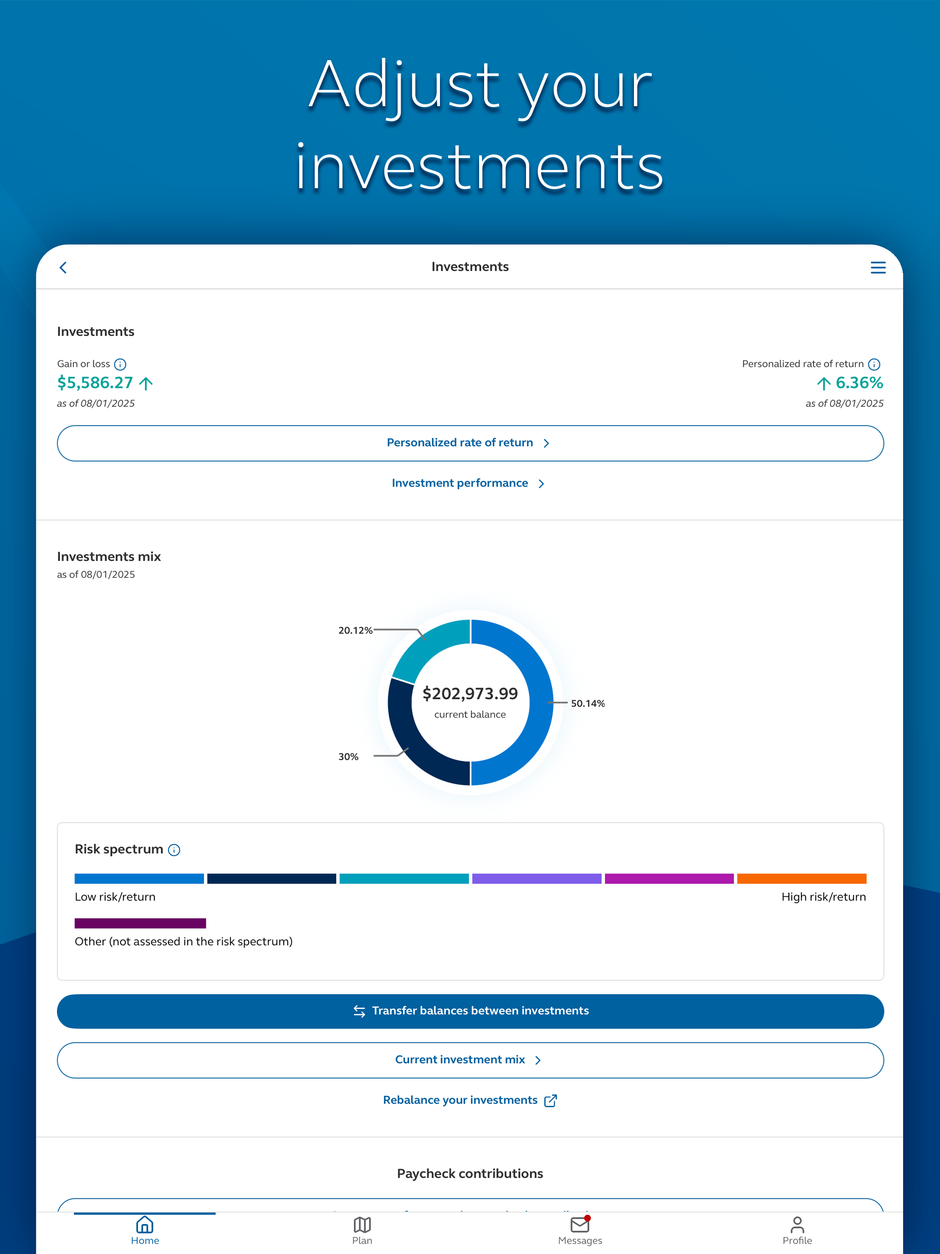Click the $202,973.99 current balance text
Screen dimensions: 940x1254
[x=470, y=694]
